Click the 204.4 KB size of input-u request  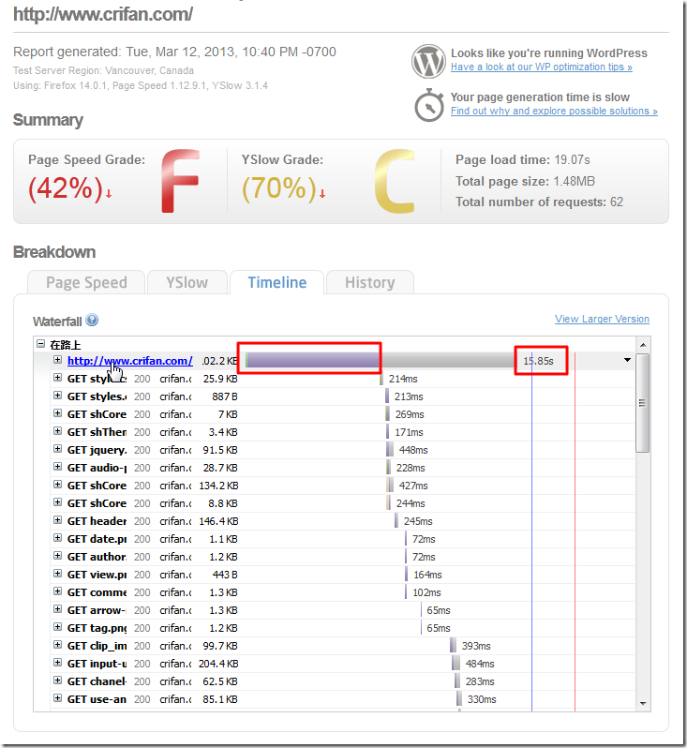point(218,664)
